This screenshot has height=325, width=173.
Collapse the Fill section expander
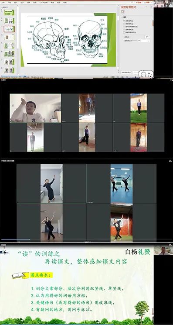122,17
